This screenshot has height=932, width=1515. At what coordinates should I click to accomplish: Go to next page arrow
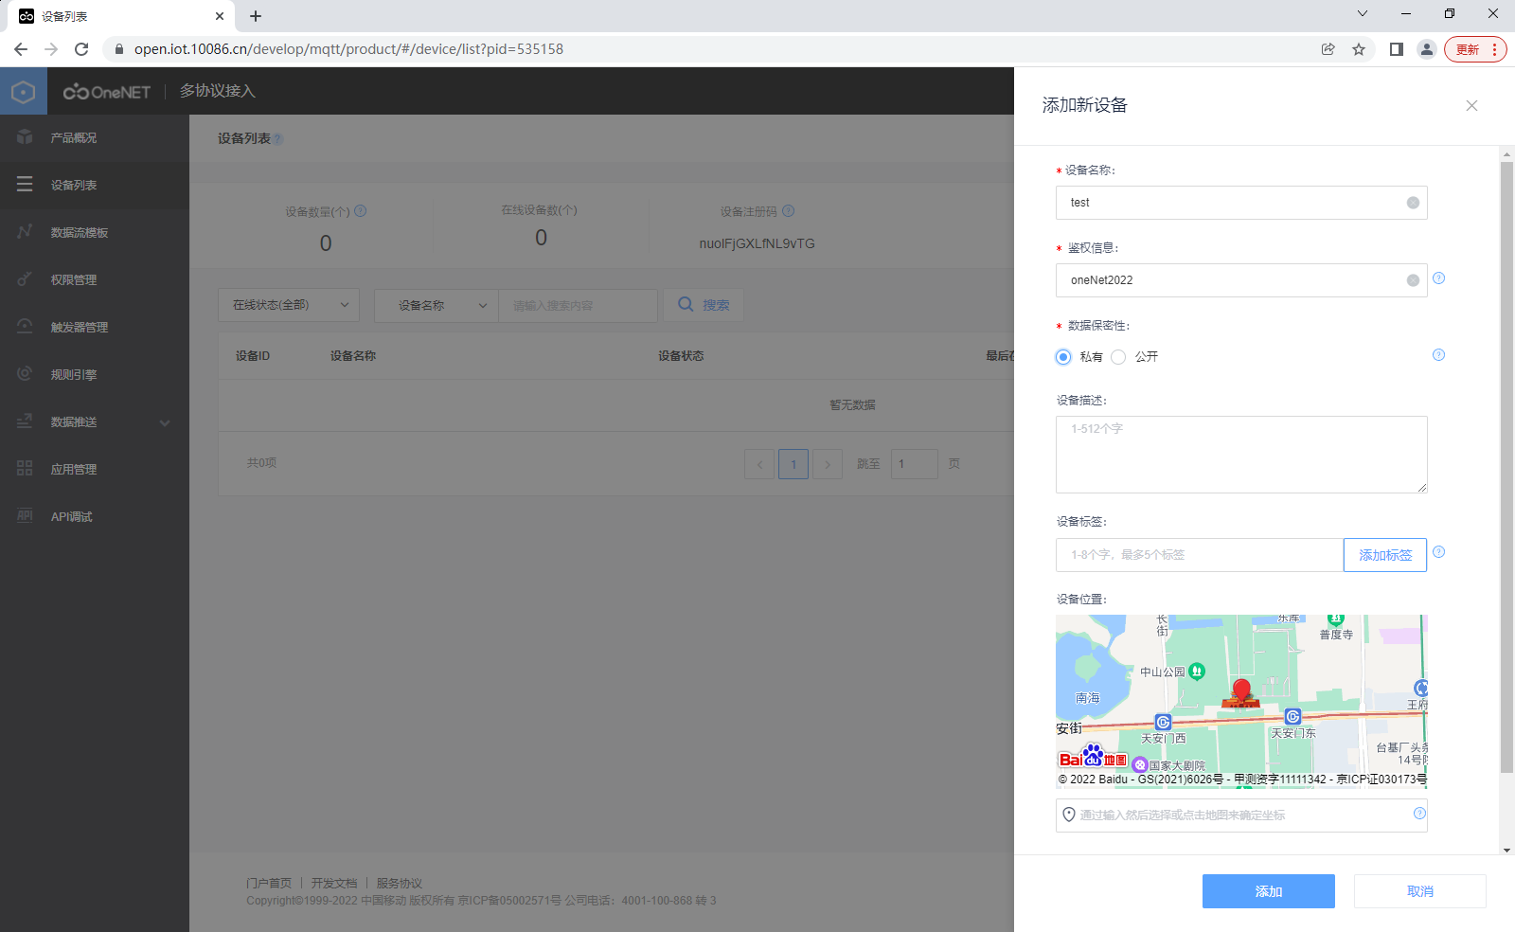[828, 464]
